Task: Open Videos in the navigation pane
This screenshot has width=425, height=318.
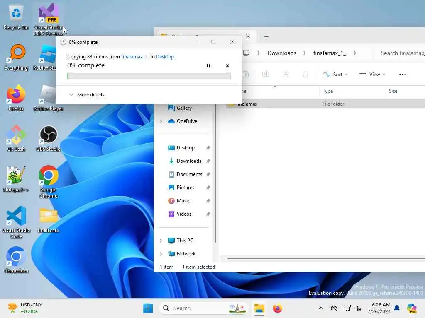Action: (x=184, y=214)
